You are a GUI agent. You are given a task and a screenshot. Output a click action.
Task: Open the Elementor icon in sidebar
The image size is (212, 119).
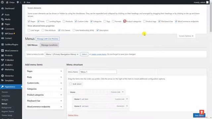(2, 76)
